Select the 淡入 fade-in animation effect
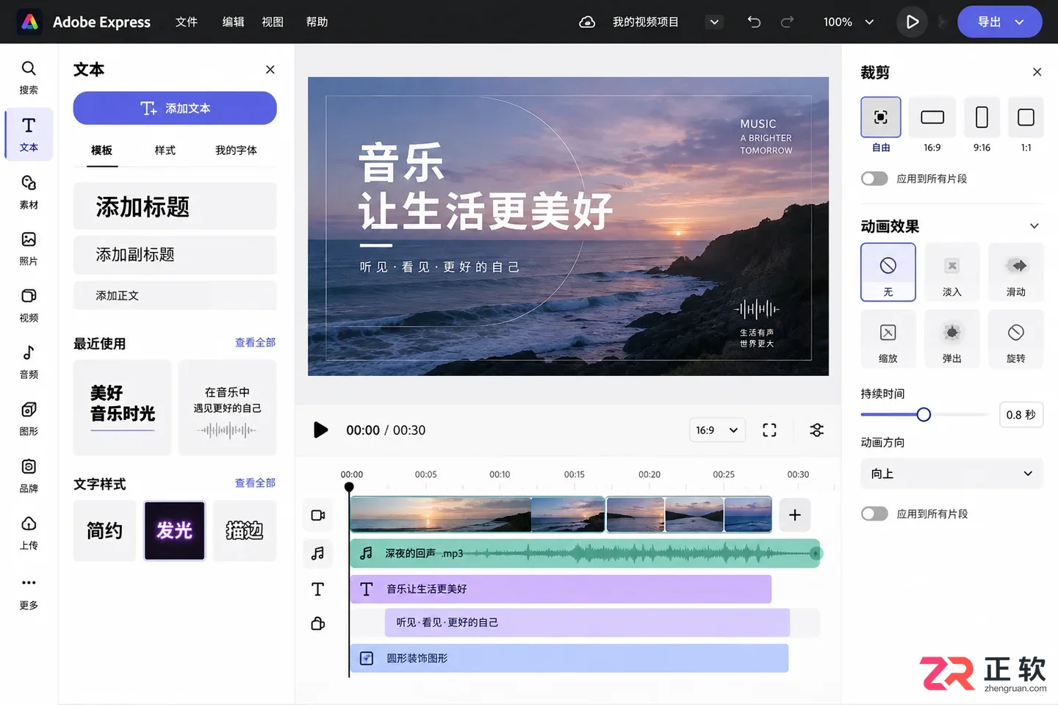Screen dimensions: 1058x705 [x=952, y=272]
